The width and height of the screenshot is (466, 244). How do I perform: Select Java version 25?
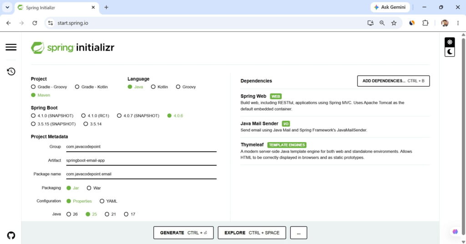tap(91, 214)
